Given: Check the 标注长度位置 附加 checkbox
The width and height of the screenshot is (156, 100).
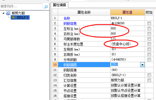Looking at the screenshot, I should pos(149,44).
